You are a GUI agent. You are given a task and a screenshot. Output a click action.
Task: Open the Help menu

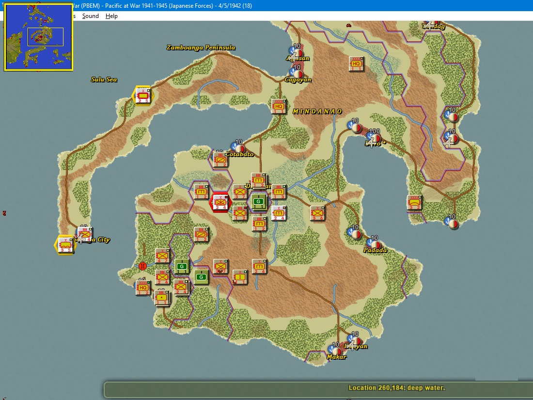[111, 16]
